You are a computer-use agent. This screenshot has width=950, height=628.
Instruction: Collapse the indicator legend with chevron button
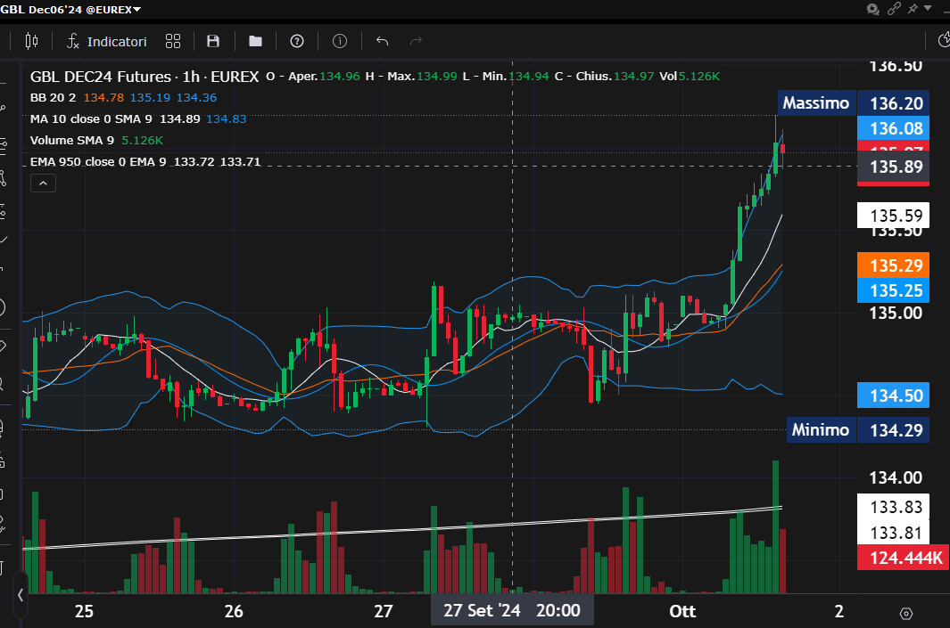coord(43,183)
